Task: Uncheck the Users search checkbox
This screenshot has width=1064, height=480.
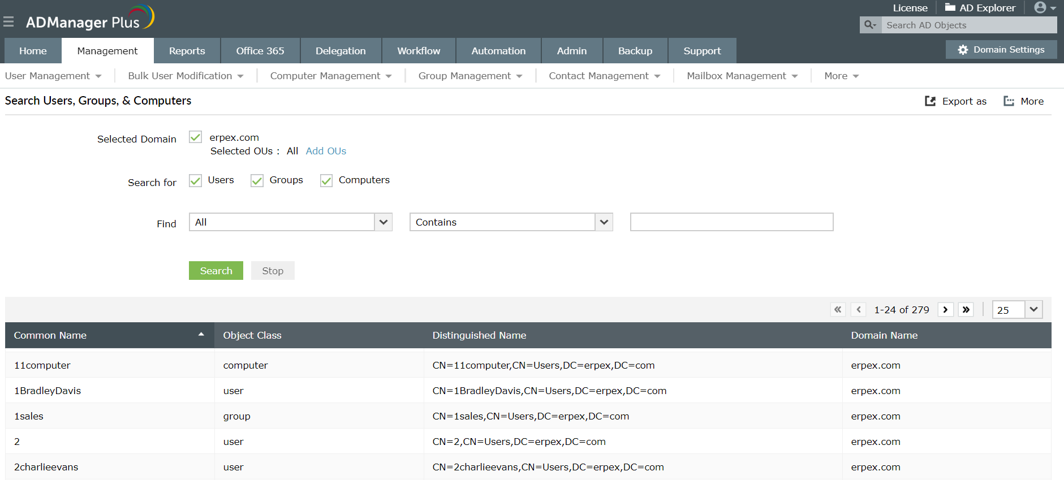Action: coord(195,180)
